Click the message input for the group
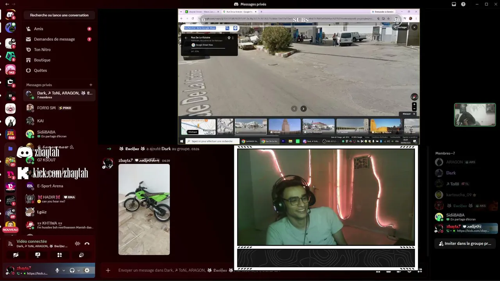 point(176,270)
